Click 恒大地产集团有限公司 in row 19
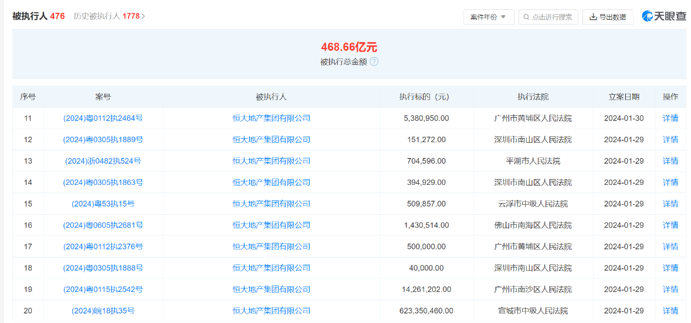The image size is (691, 323). [x=271, y=289]
